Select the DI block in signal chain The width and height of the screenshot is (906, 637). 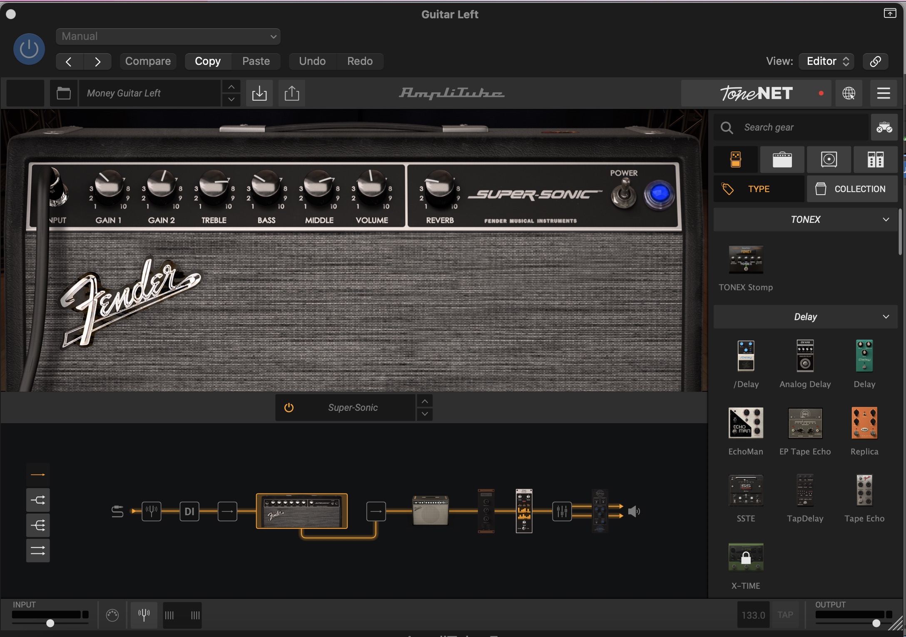pyautogui.click(x=189, y=511)
